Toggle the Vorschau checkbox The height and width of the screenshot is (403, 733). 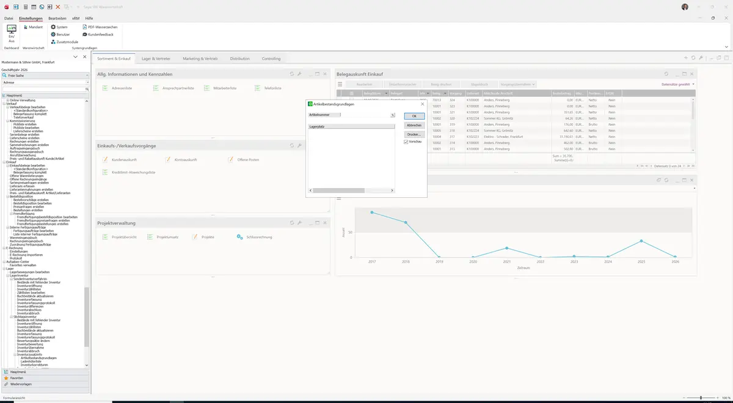406,142
